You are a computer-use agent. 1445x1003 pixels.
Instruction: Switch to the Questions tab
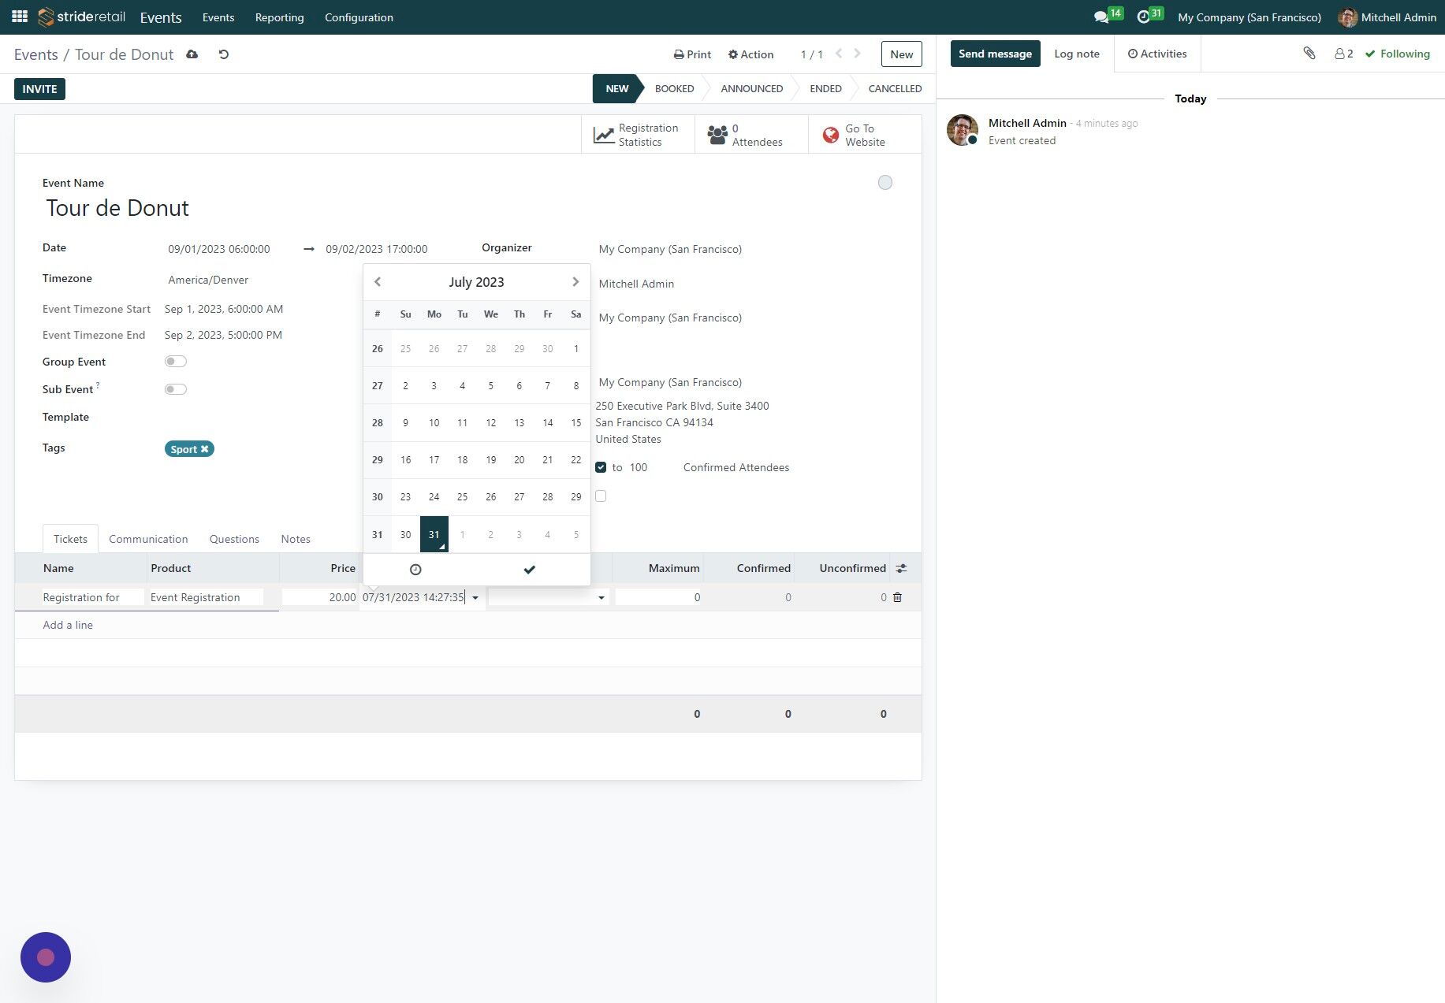(x=234, y=539)
